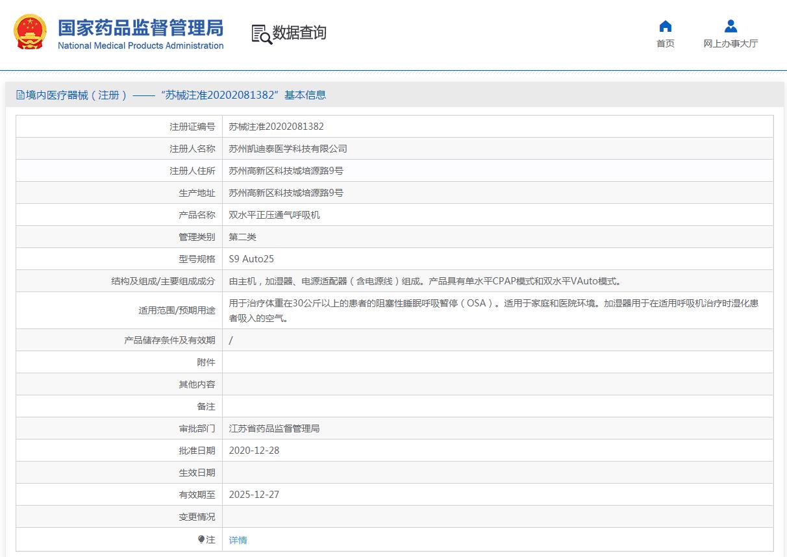The width and height of the screenshot is (787, 557).
Task: Click approval date 2020-12-28
Action: 255,451
